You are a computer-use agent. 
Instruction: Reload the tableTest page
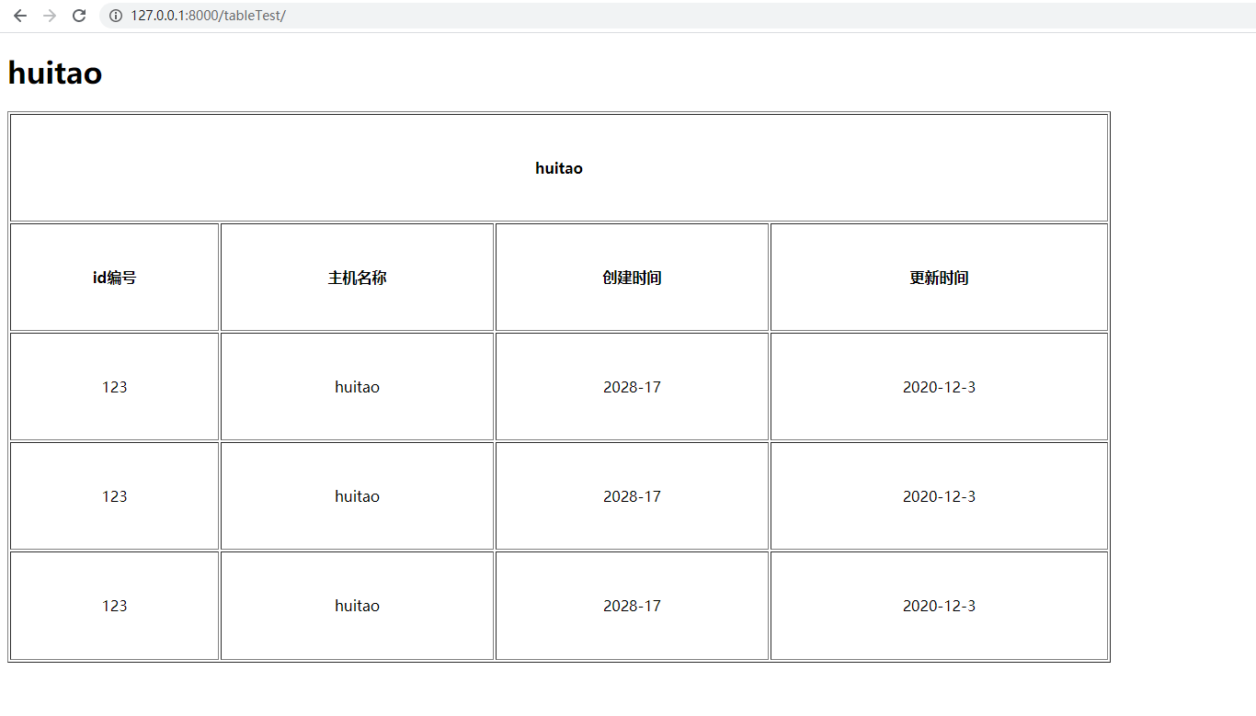click(79, 16)
